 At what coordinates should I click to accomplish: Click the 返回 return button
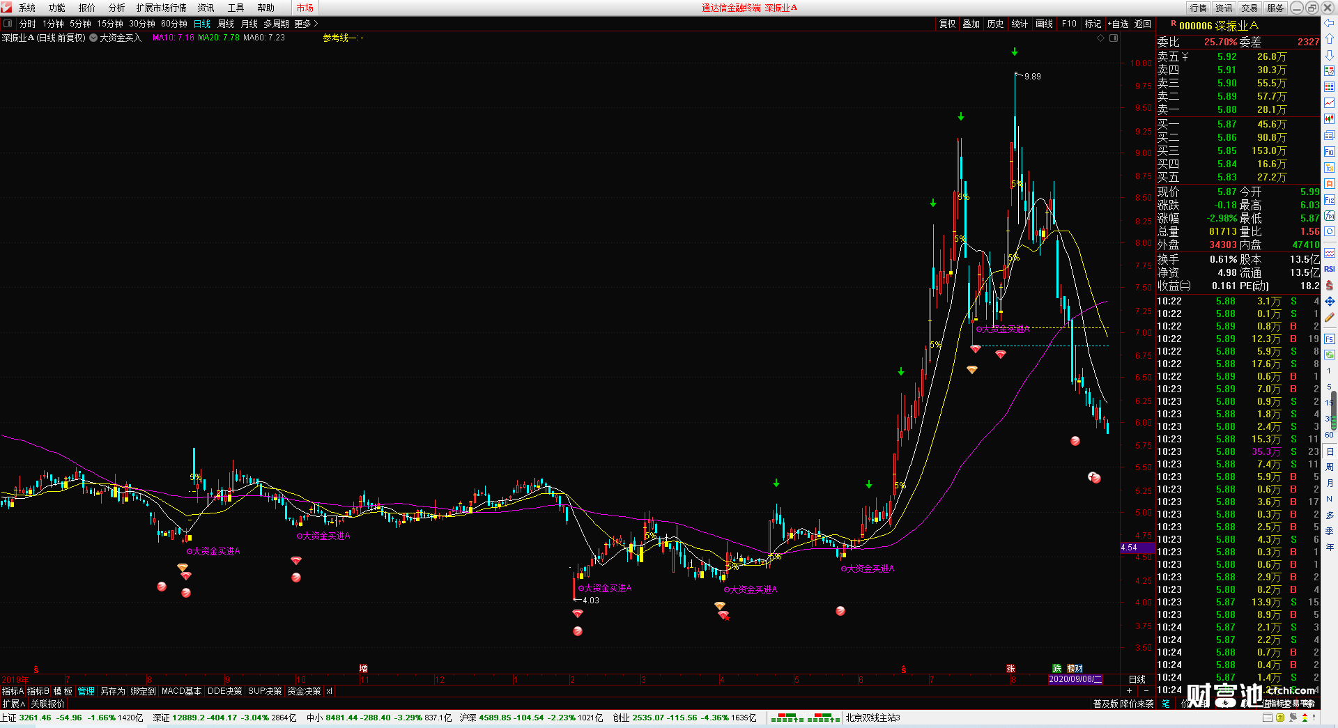[x=1143, y=24]
